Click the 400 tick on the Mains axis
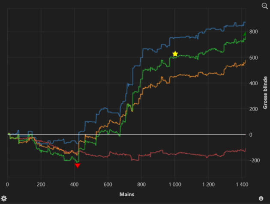270x204 pixels. [x=75, y=184]
